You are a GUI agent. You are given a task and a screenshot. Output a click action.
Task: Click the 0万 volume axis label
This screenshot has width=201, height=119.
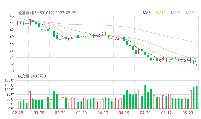(11, 109)
